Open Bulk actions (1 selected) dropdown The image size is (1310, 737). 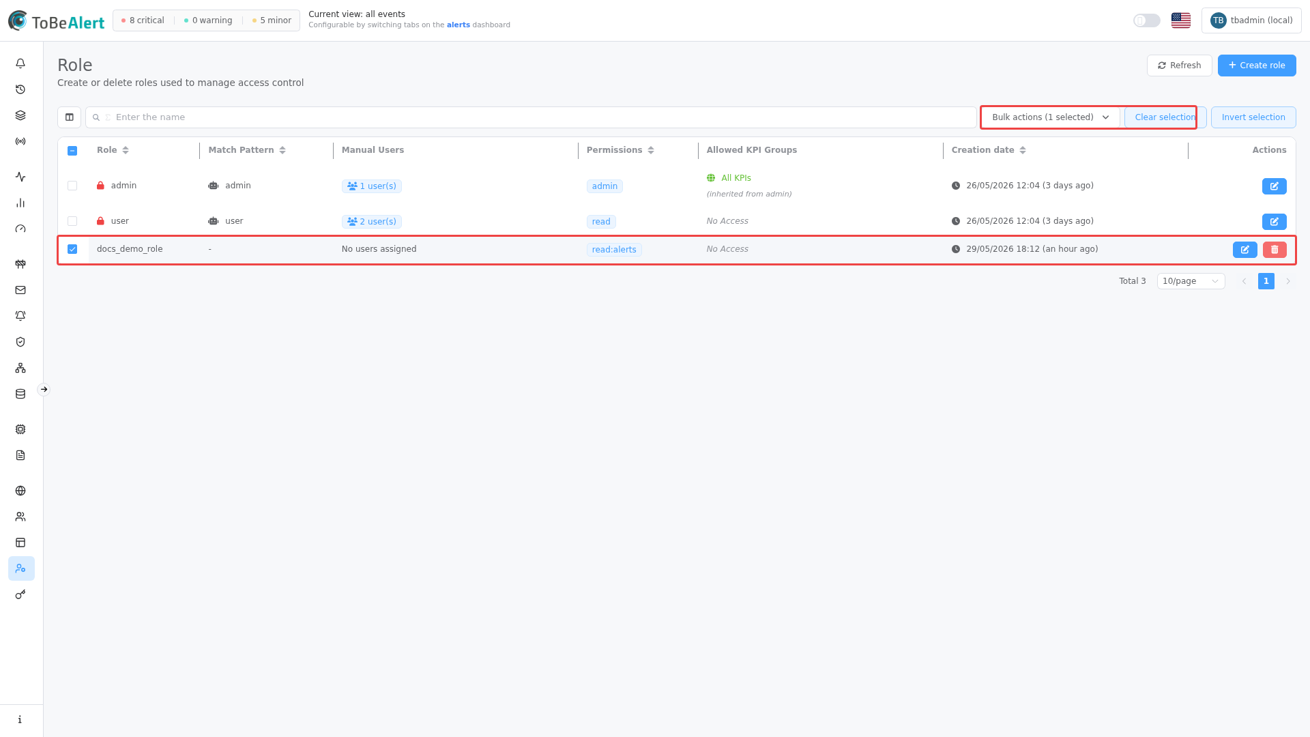point(1051,117)
